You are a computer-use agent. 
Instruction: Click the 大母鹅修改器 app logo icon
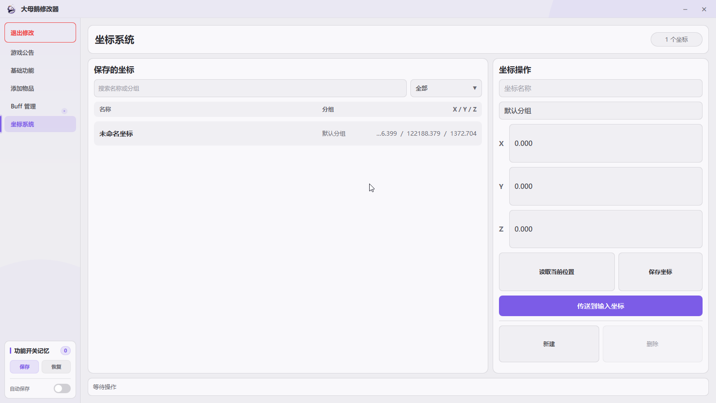point(11,9)
